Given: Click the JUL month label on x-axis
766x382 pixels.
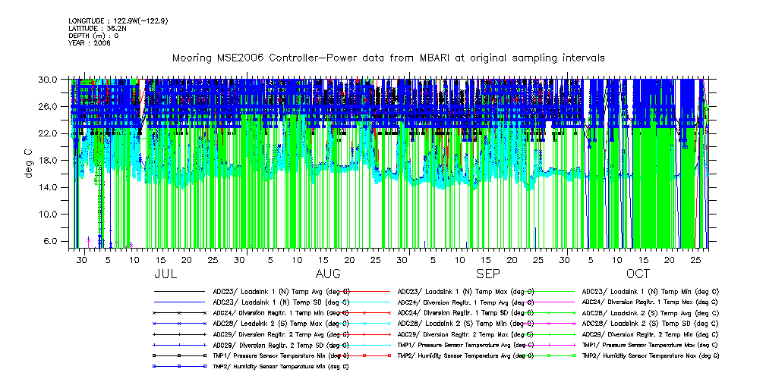Looking at the screenshot, I should click(x=166, y=274).
